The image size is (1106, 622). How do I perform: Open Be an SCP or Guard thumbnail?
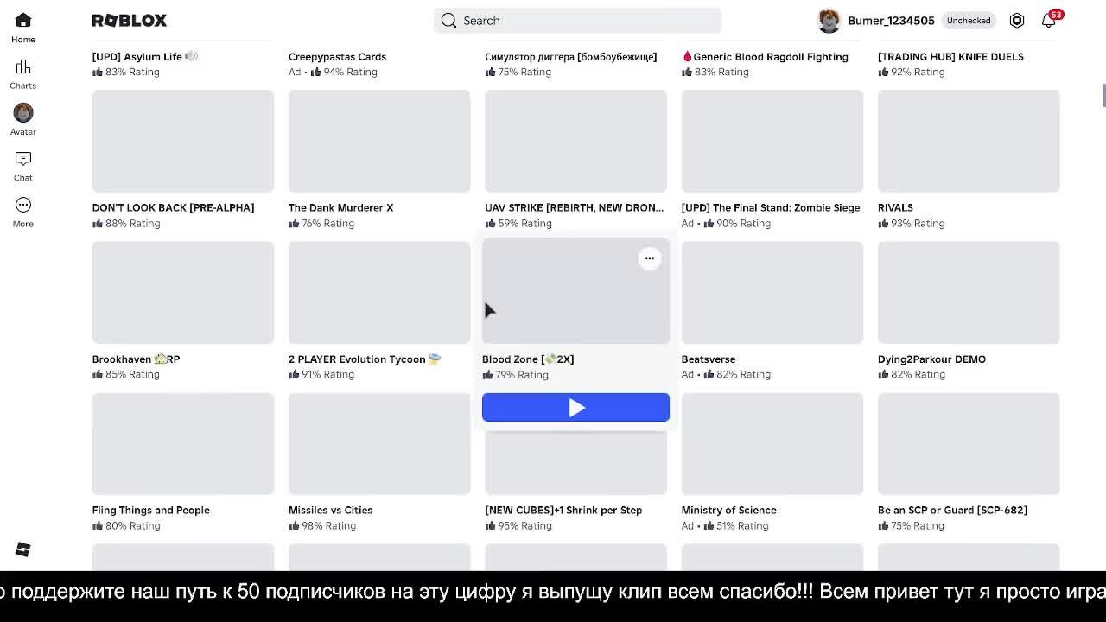click(969, 443)
